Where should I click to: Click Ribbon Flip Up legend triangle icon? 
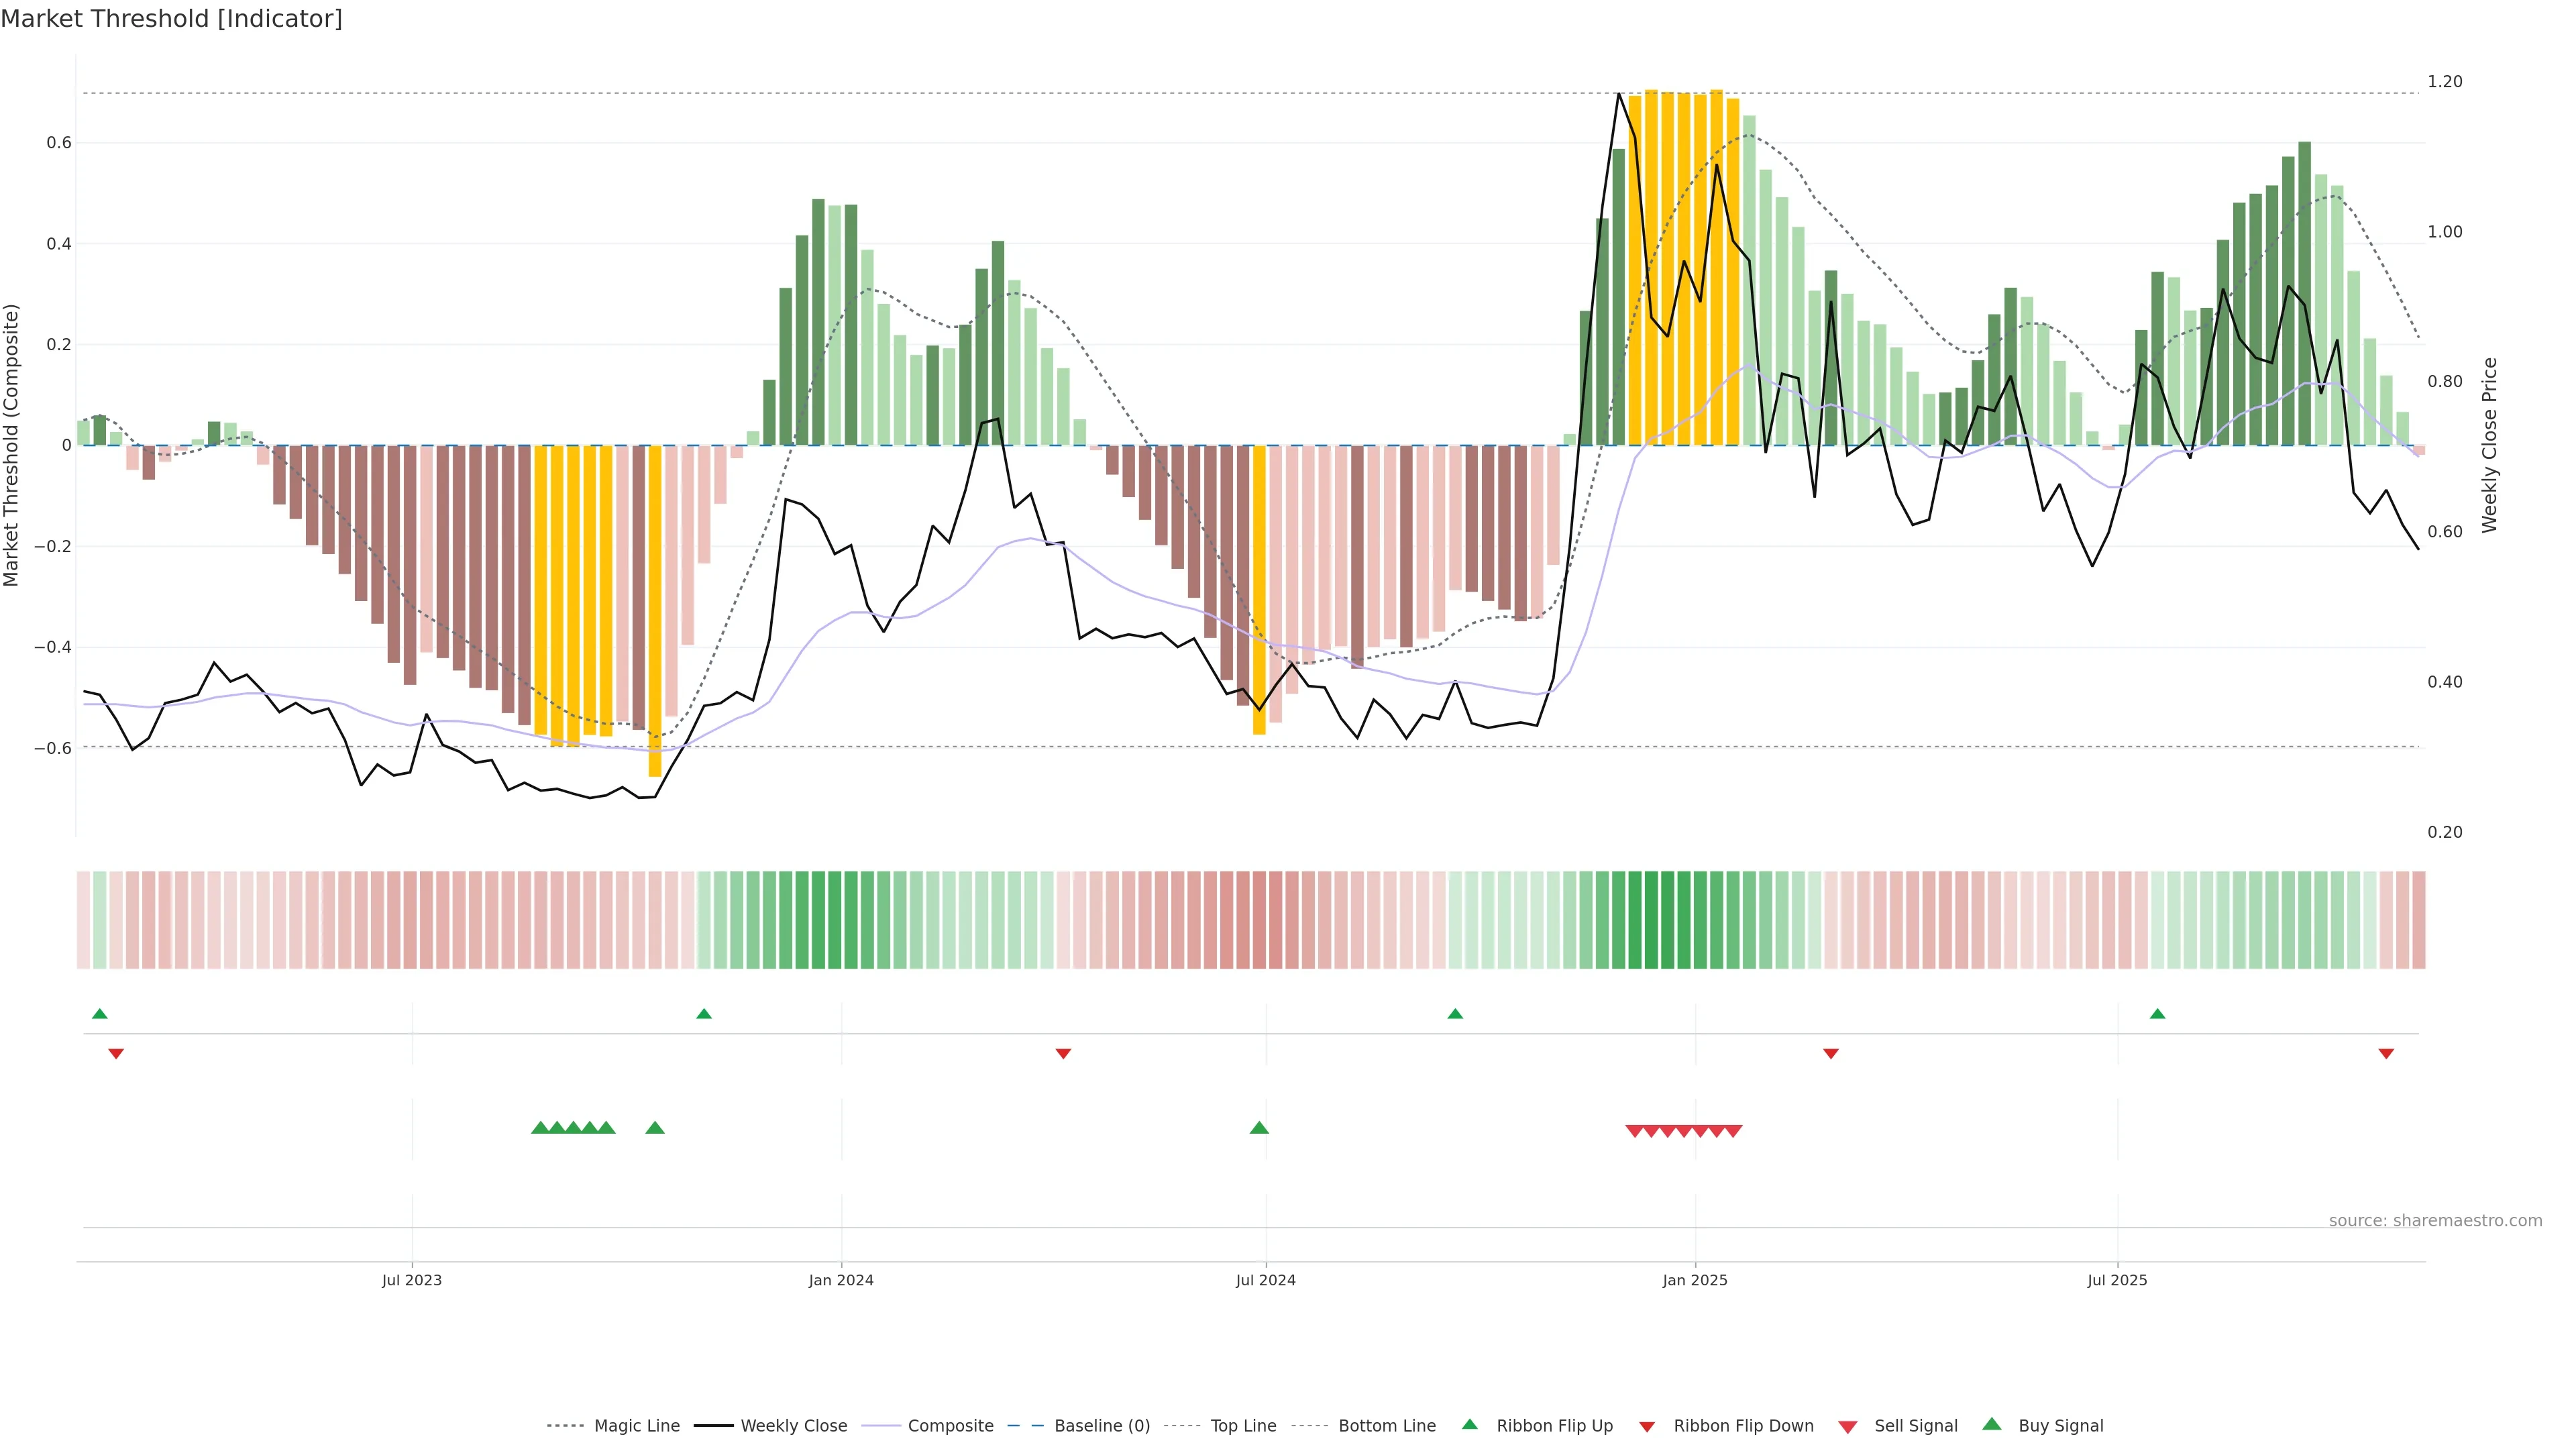(1469, 1425)
